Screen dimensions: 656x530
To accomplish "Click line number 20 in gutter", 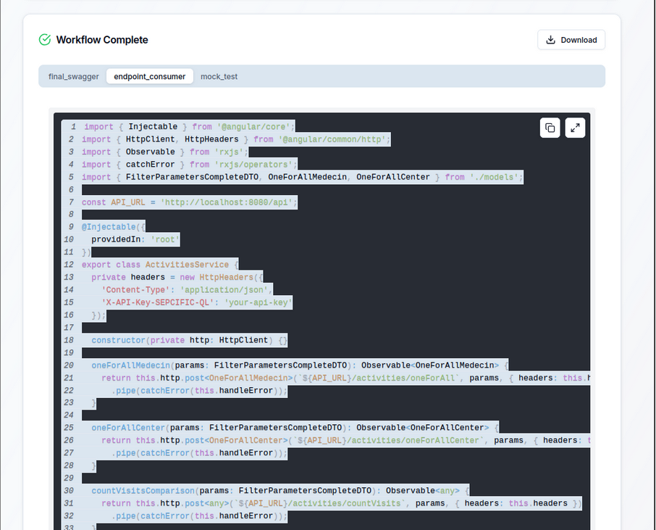I will [x=69, y=365].
